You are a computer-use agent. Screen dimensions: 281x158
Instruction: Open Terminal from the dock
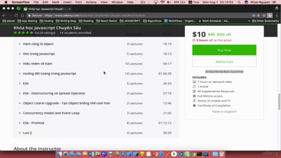point(199,154)
